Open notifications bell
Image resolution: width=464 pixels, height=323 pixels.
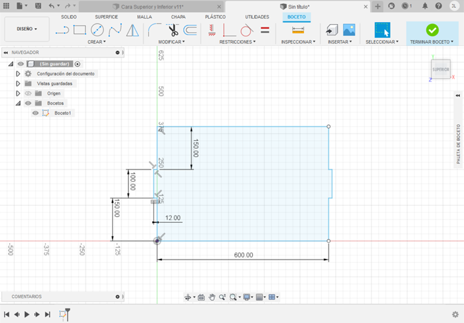425,6
